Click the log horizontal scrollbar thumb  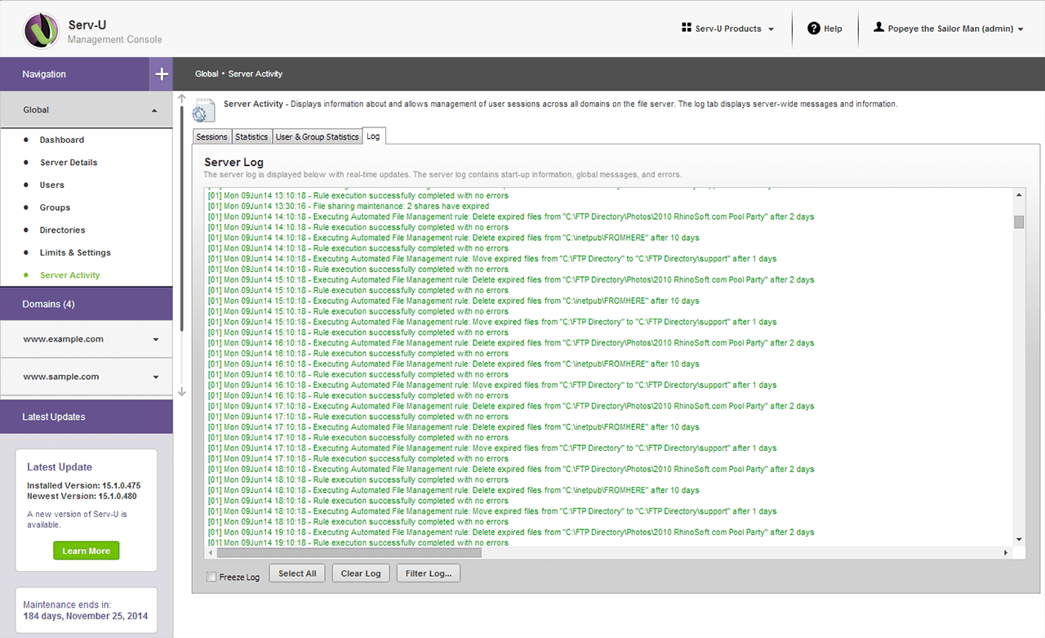pyautogui.click(x=349, y=553)
